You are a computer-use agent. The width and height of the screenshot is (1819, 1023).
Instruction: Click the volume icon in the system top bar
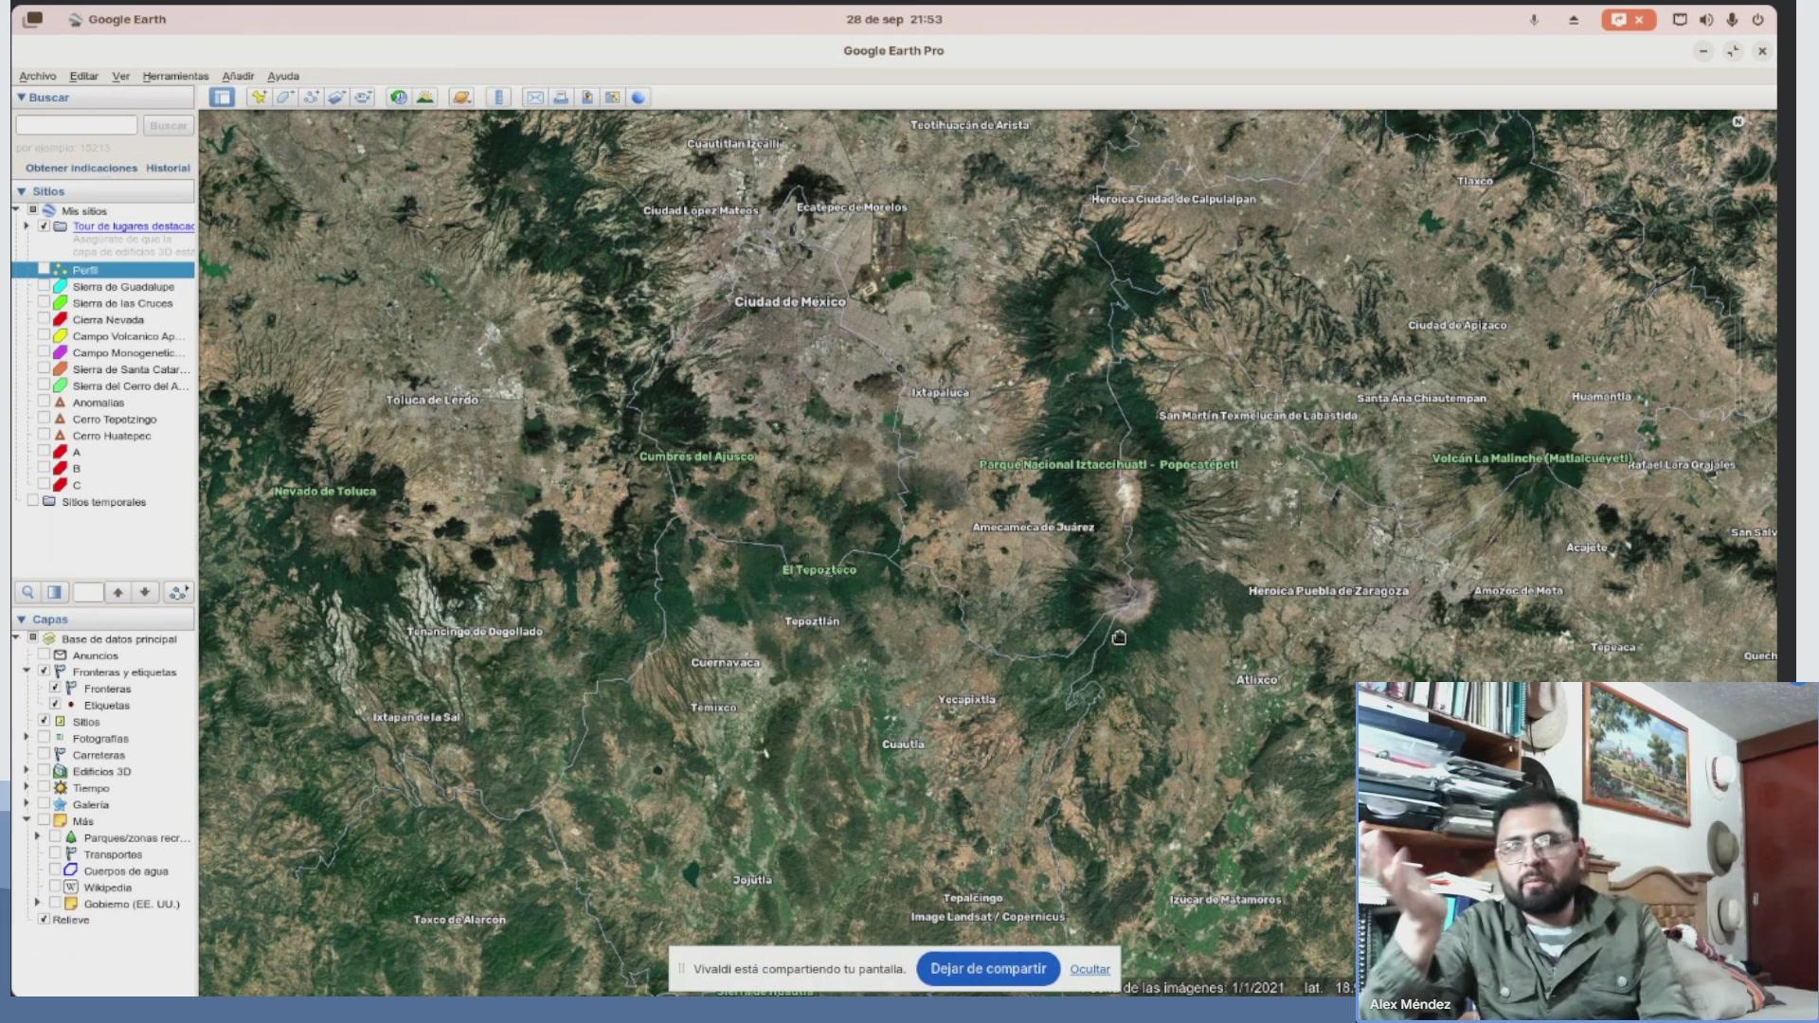pos(1706,19)
